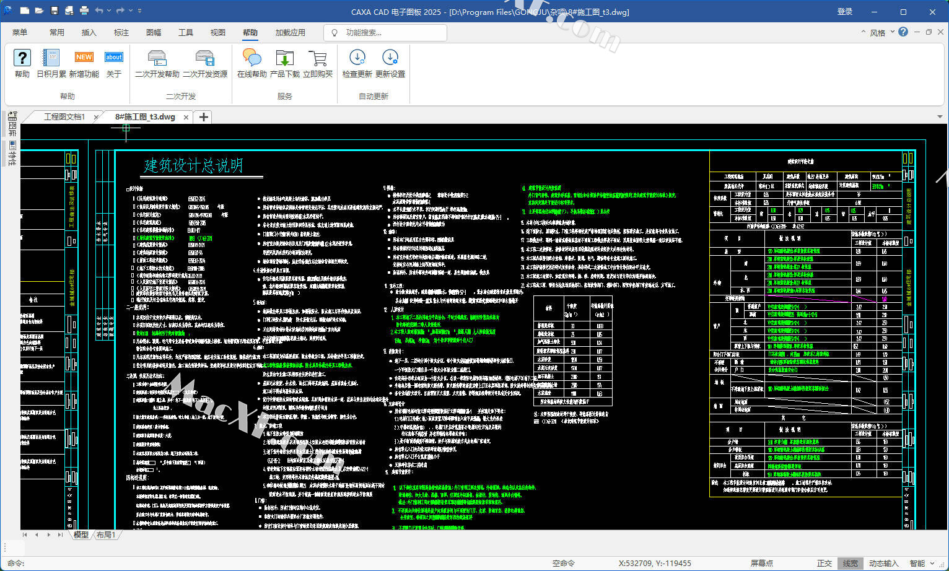
Task: Switch to the 标注 ribbon tab
Action: 121,32
